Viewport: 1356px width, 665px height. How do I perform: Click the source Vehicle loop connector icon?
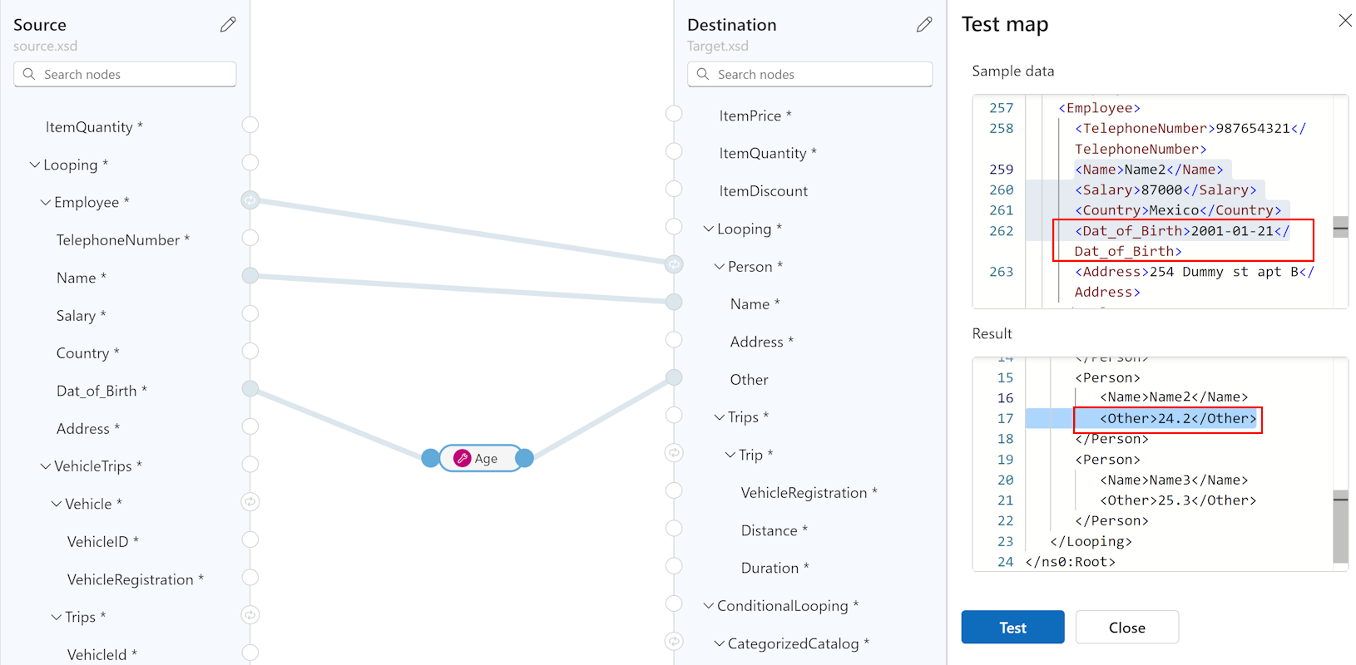click(x=250, y=502)
